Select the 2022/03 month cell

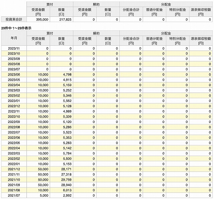pos(14,153)
